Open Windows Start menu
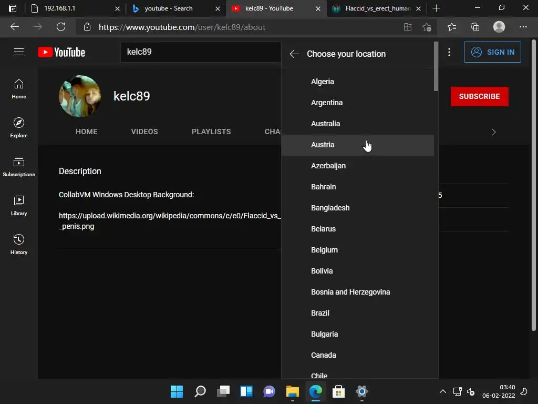The height and width of the screenshot is (404, 538). point(177,391)
